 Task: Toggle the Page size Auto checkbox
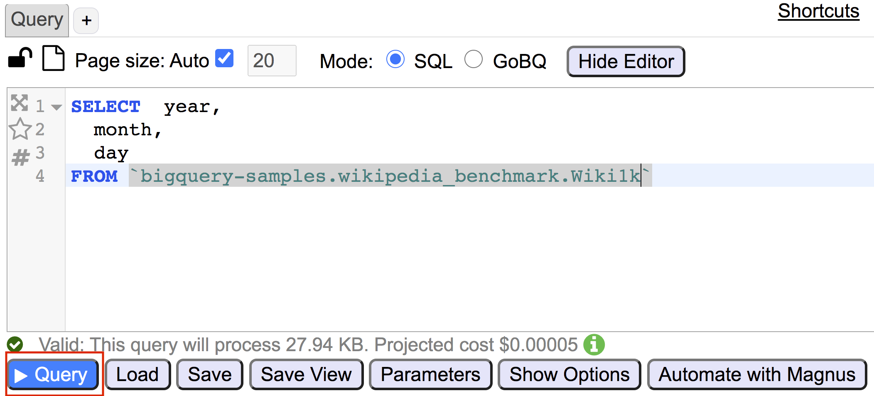coord(224,59)
